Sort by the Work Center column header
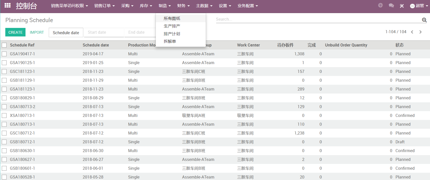Image resolution: width=430 pixels, height=180 pixels. (x=248, y=45)
